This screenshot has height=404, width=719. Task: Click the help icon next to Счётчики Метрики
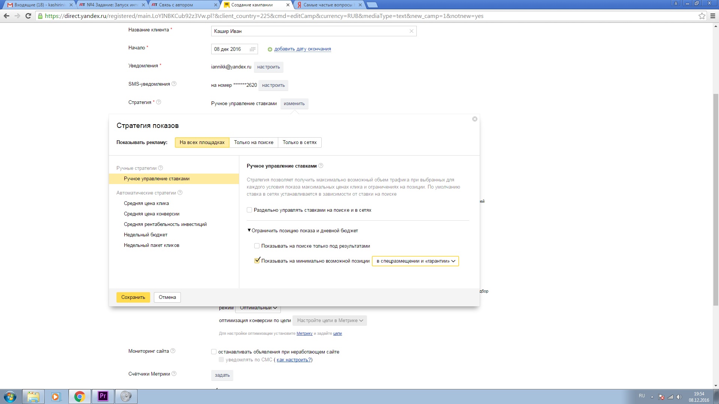pyautogui.click(x=174, y=374)
